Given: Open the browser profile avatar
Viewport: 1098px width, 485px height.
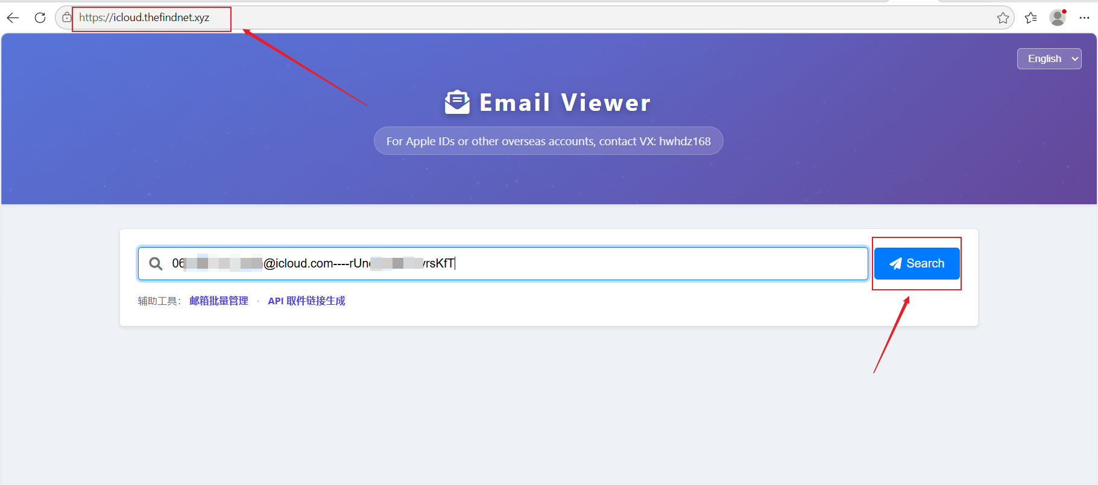Looking at the screenshot, I should point(1058,17).
